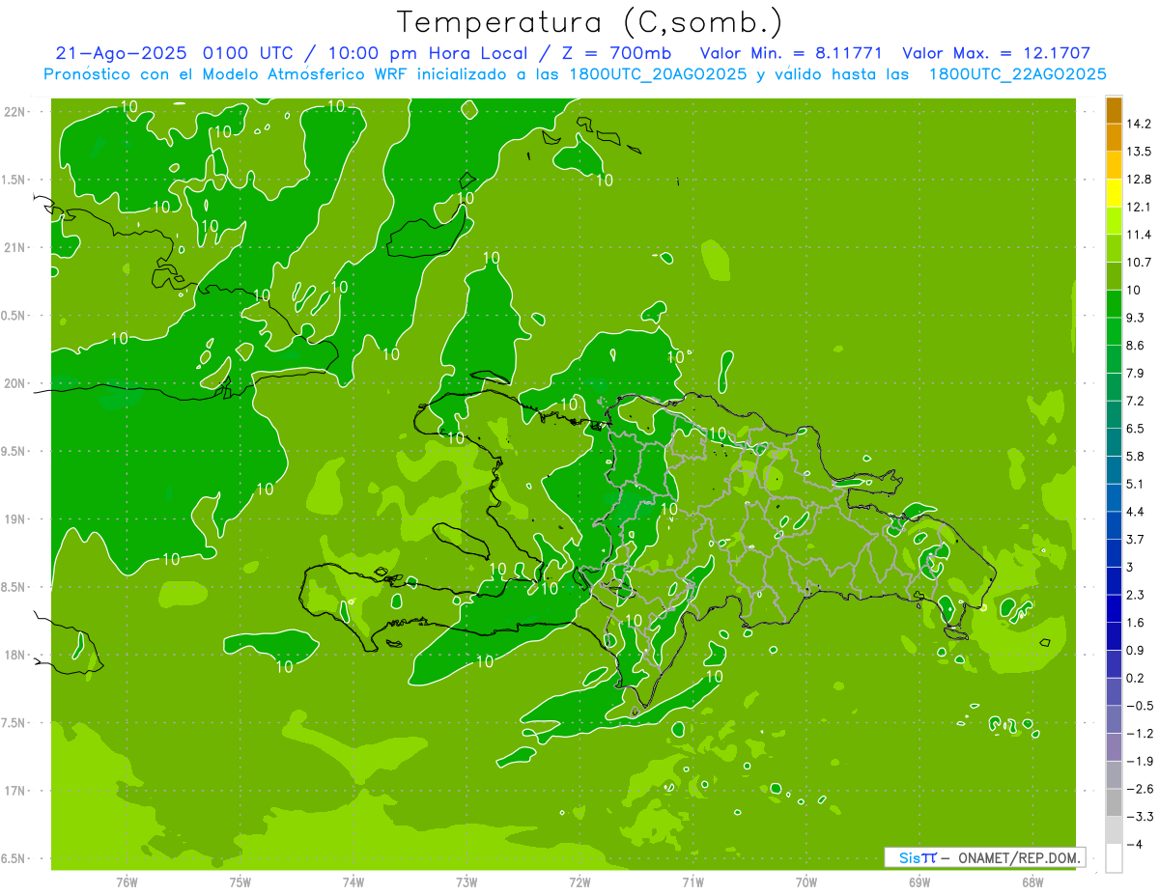Pick the orange swatch between 14.2 and 13.5
Screen dimensions: 1159x895
click(1114, 137)
